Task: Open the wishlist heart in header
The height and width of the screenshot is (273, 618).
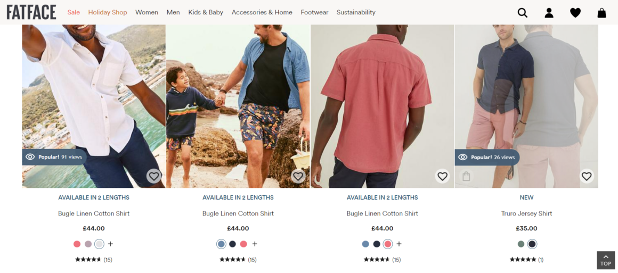Action: [x=575, y=12]
